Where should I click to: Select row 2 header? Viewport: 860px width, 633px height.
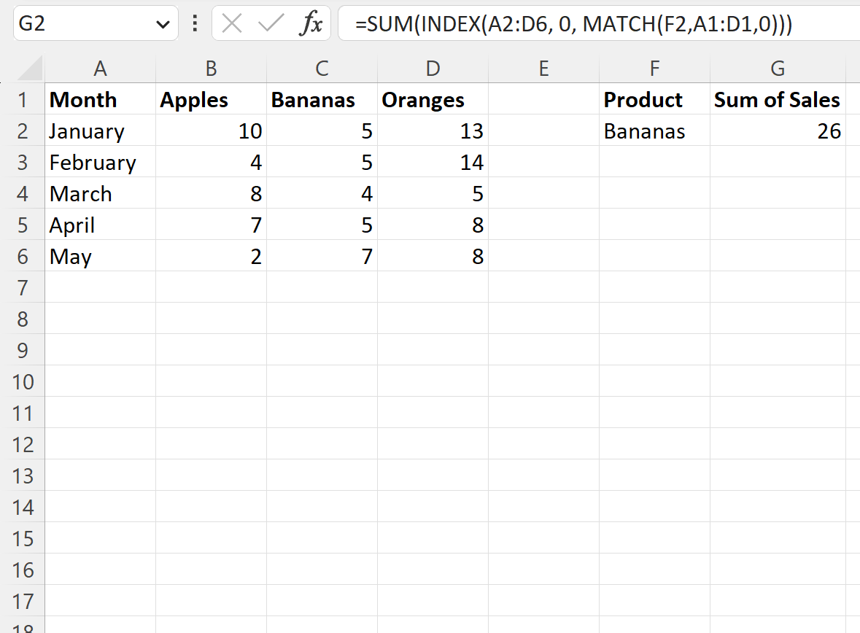(x=23, y=131)
